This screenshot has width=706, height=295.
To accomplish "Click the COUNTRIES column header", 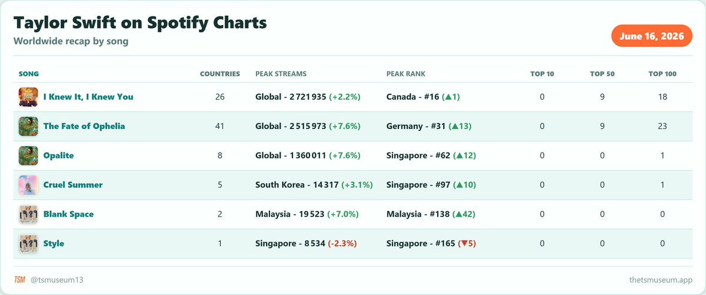I will point(220,74).
